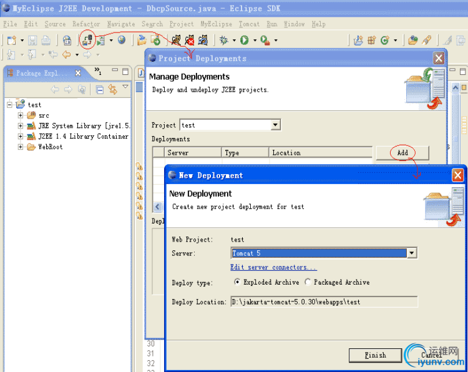Click the Run MyEclipse server toolbar icon

[101, 41]
